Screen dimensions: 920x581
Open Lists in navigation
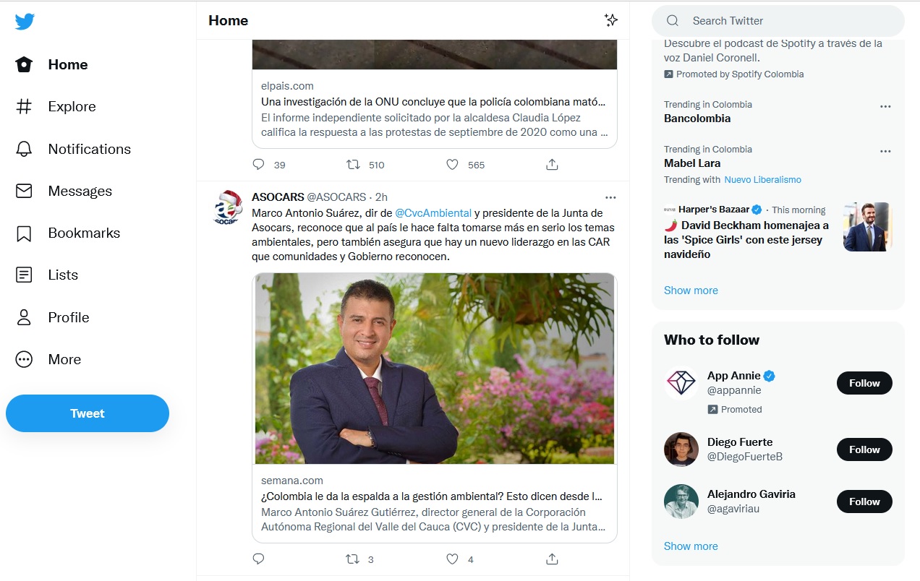click(63, 275)
